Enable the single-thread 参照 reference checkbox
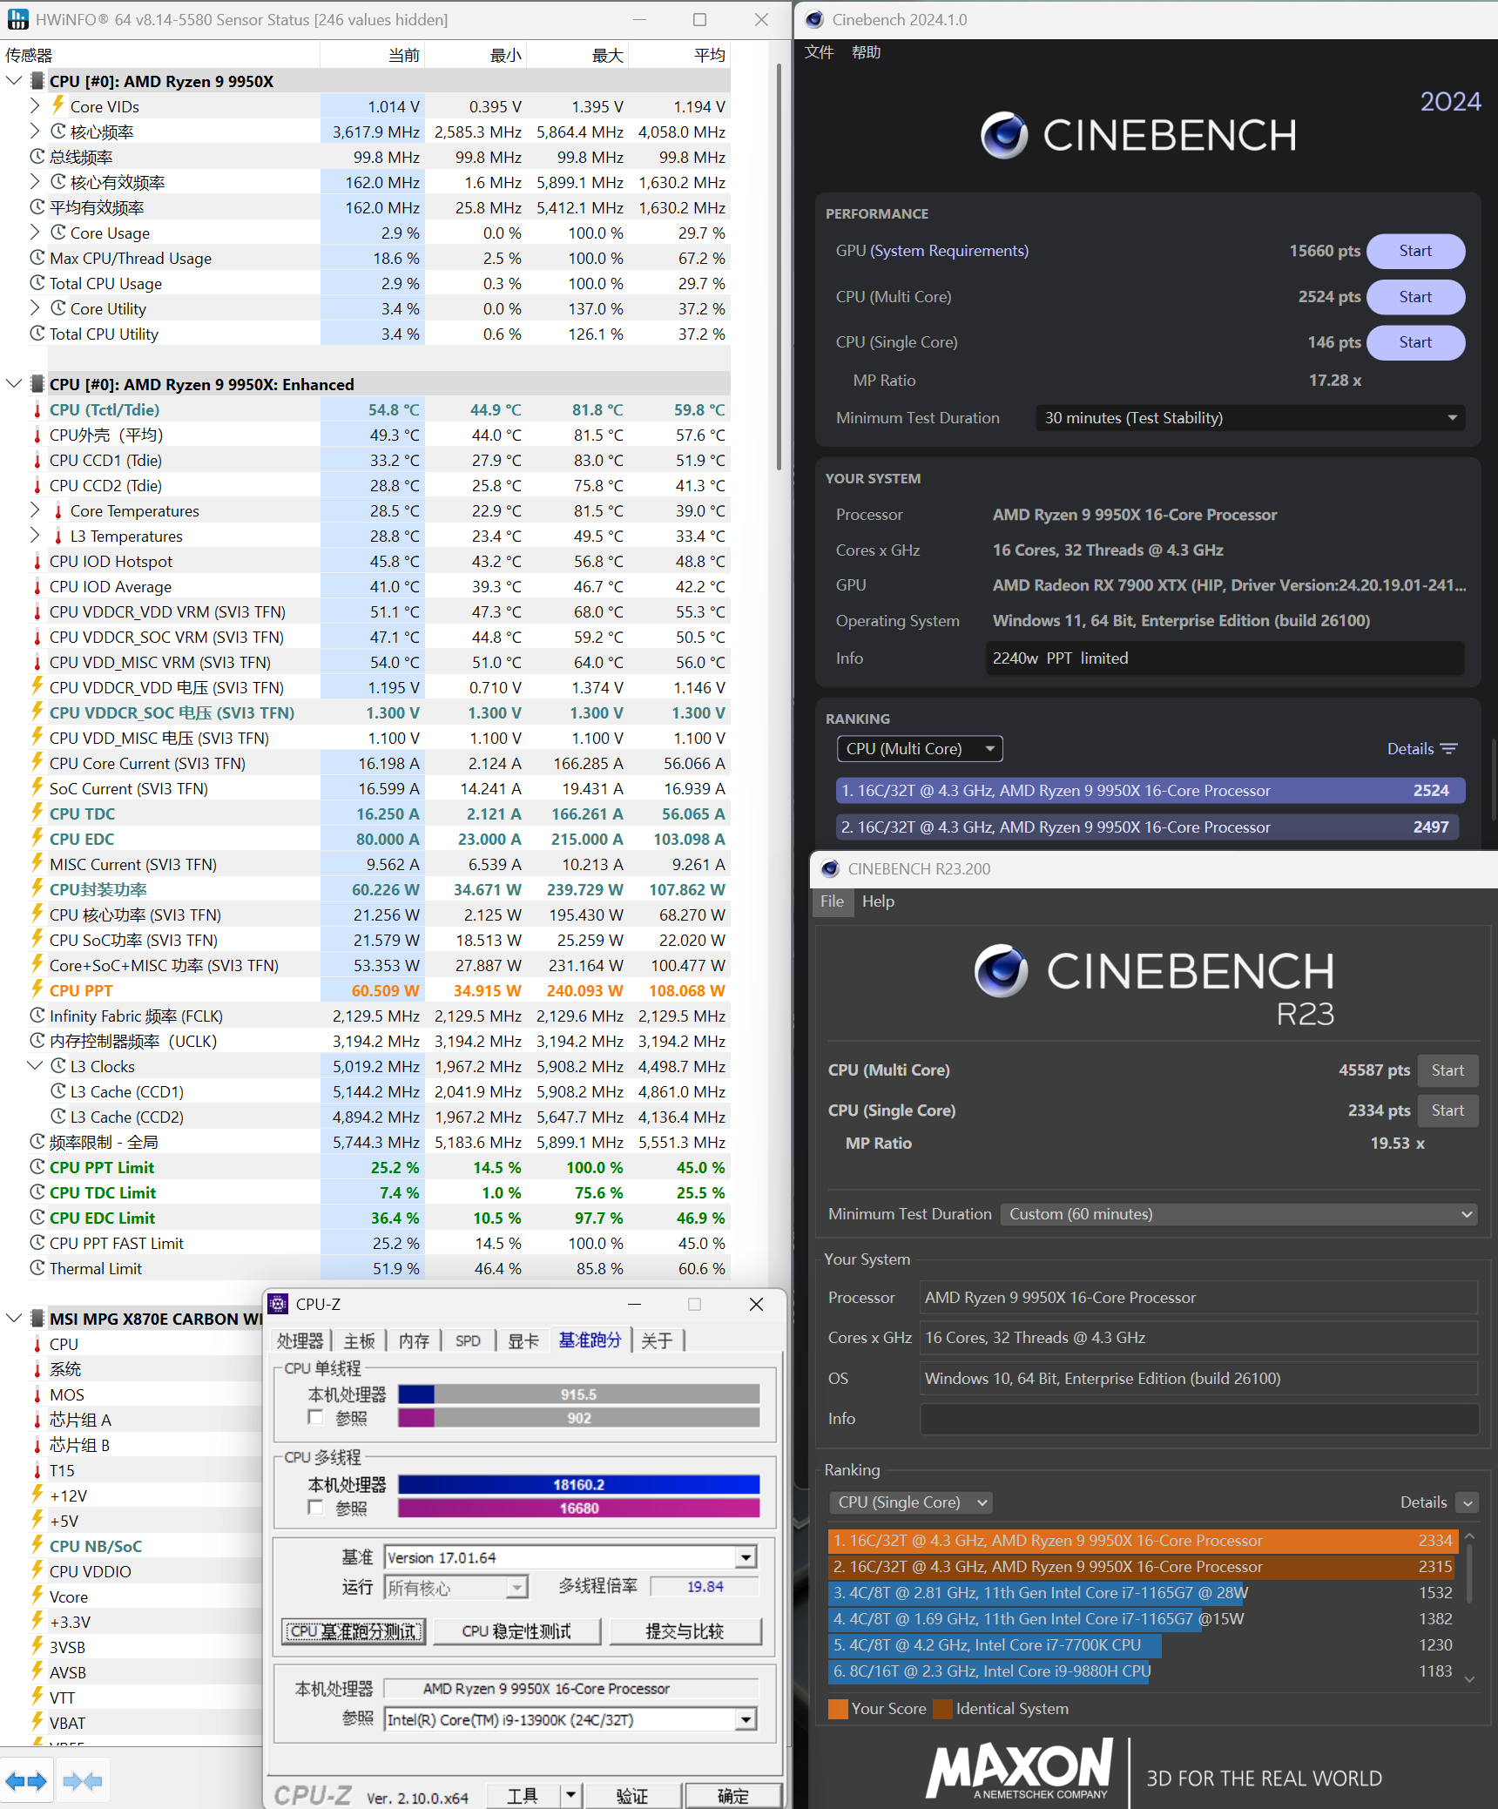Image resolution: width=1498 pixels, height=1809 pixels. point(316,1418)
